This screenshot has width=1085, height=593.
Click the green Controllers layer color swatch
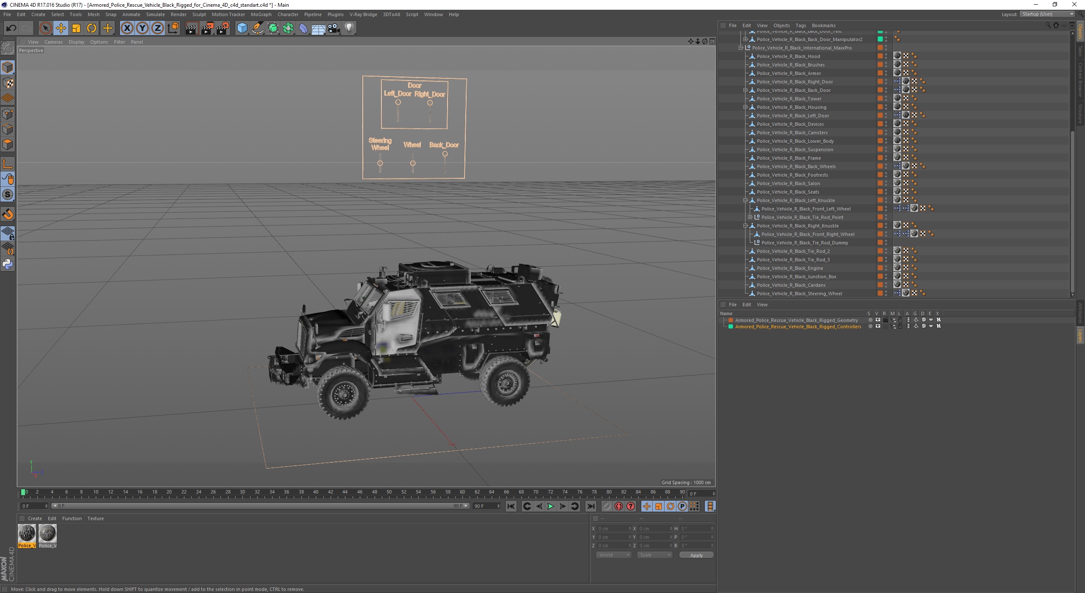coord(731,327)
